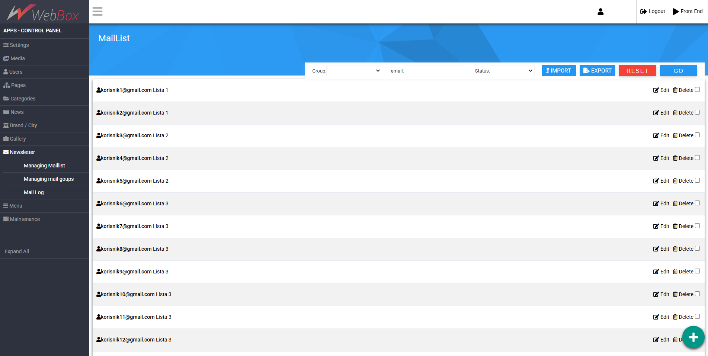Open Gallery in the sidebar
This screenshot has width=708, height=356.
[44, 139]
